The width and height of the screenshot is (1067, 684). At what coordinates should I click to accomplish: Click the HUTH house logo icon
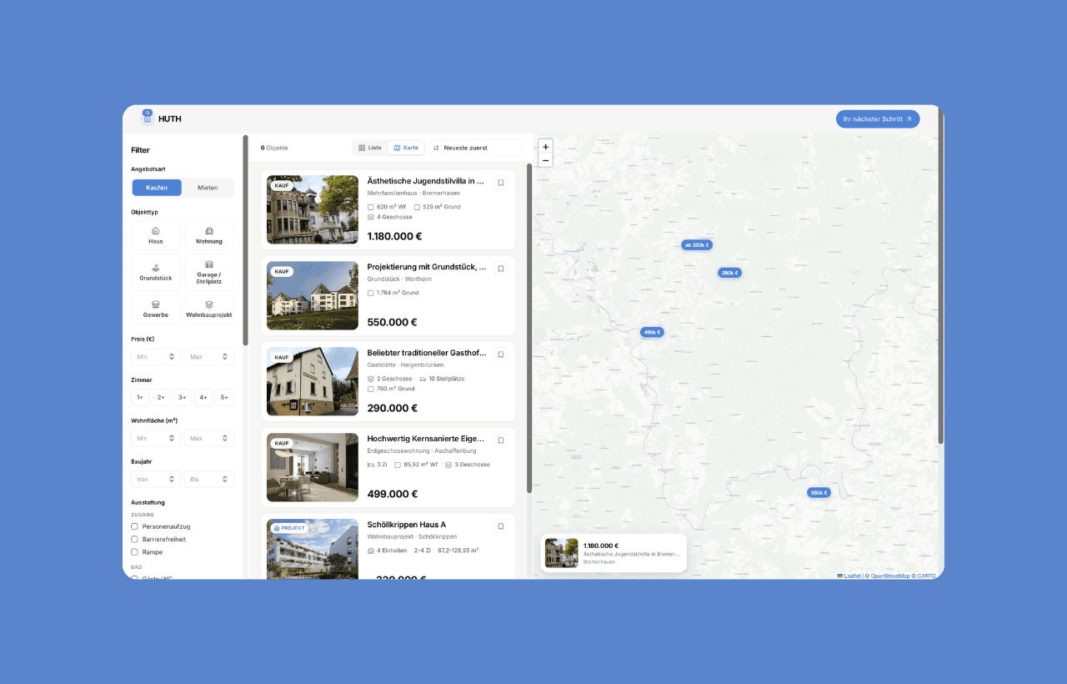click(148, 118)
